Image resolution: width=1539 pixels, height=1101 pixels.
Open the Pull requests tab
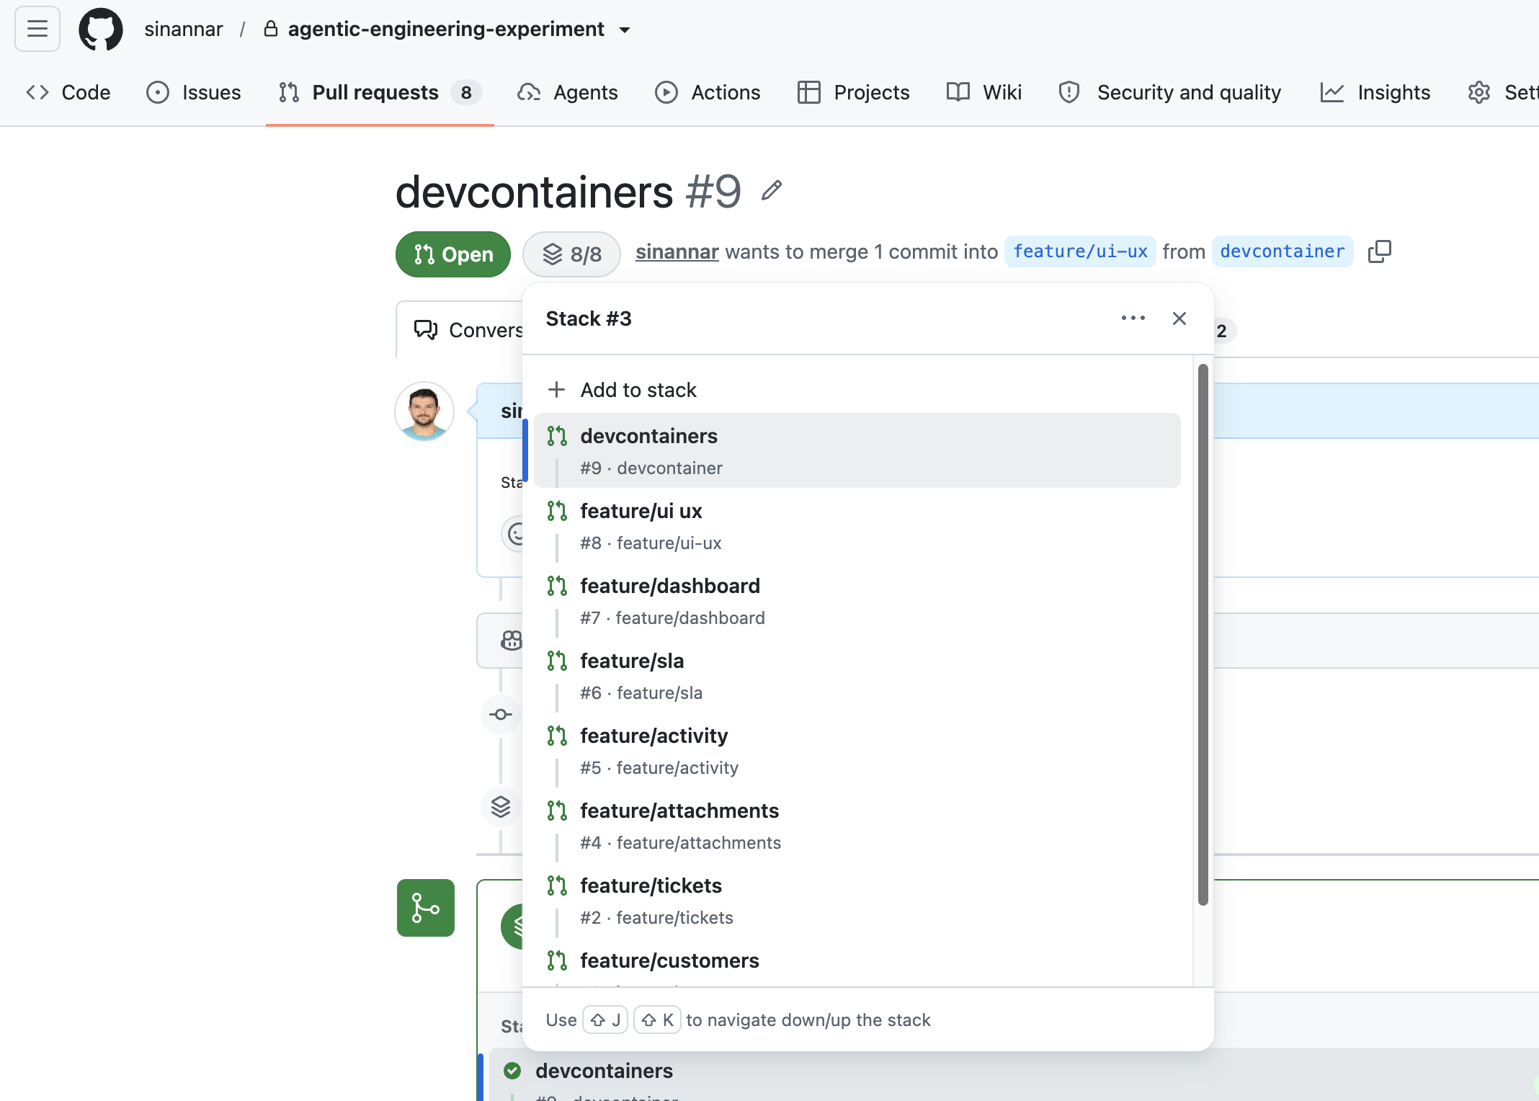coord(380,92)
